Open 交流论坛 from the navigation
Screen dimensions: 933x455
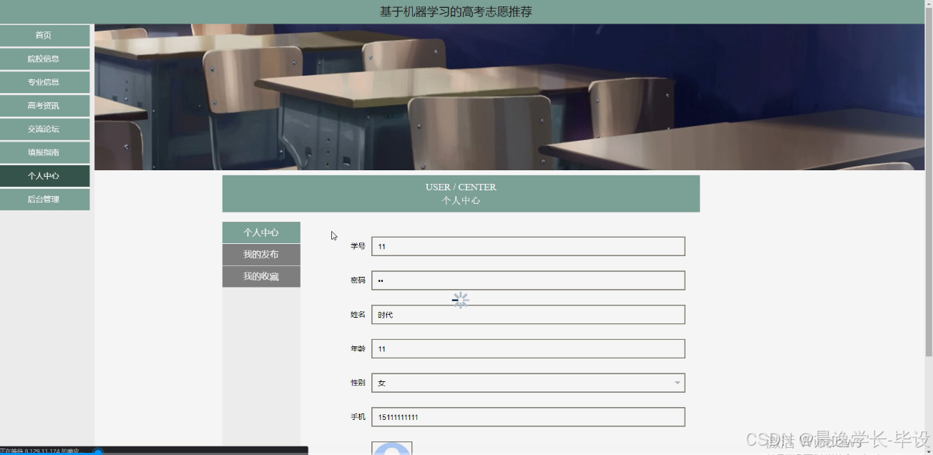[44, 129]
